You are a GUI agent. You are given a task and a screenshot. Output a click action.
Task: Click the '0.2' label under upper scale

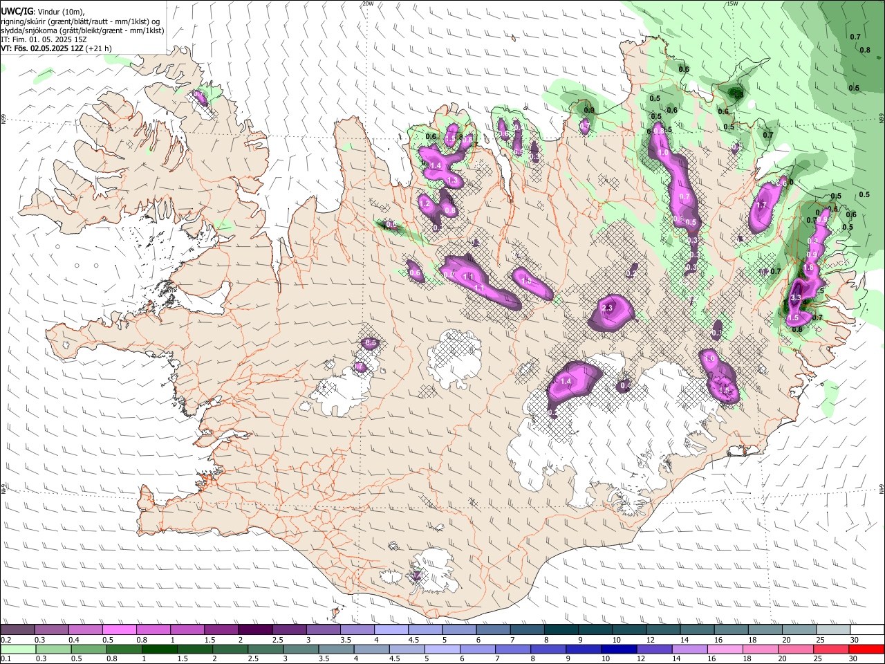coord(6,640)
